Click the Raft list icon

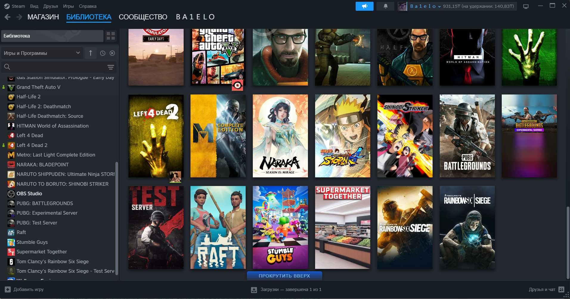pyautogui.click(x=11, y=233)
